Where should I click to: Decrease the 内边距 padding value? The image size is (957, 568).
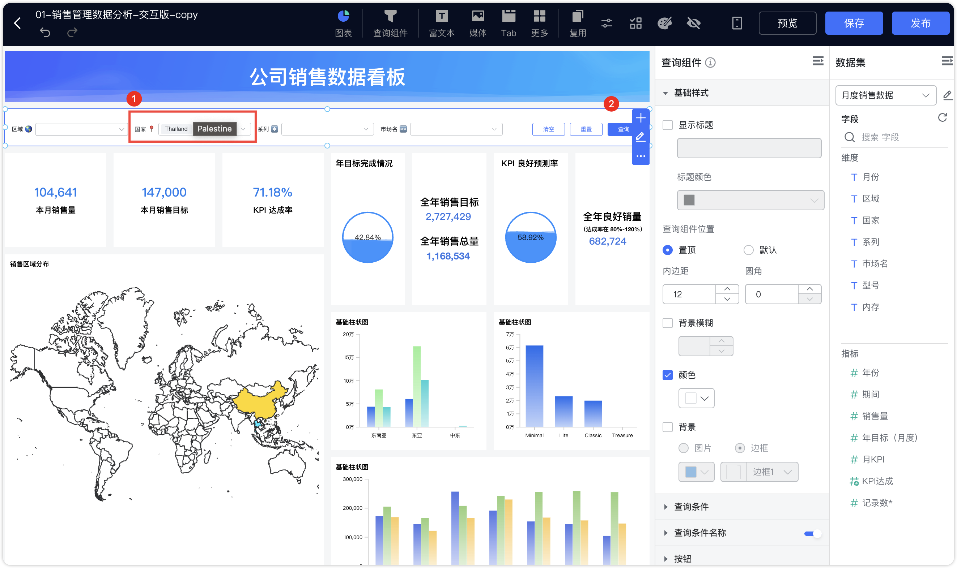click(x=727, y=299)
